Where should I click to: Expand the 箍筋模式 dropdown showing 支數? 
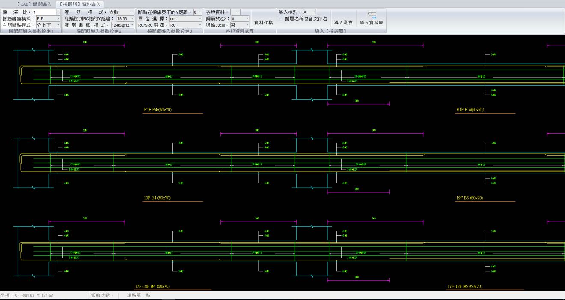(x=132, y=12)
